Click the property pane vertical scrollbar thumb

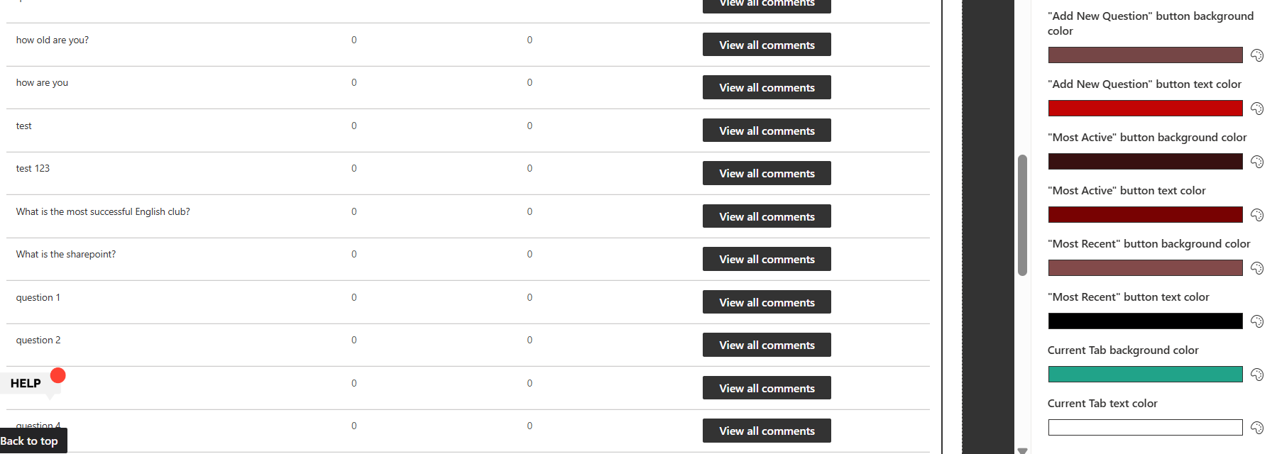(x=1022, y=214)
